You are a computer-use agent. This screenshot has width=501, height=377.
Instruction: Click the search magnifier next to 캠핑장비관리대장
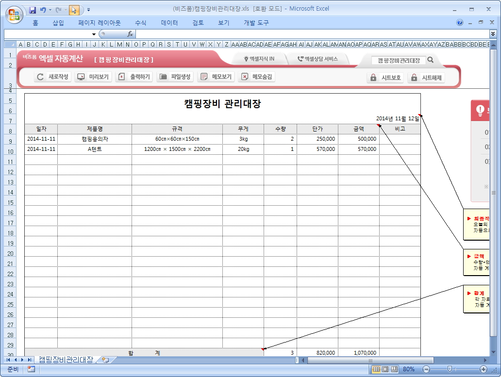pos(431,60)
